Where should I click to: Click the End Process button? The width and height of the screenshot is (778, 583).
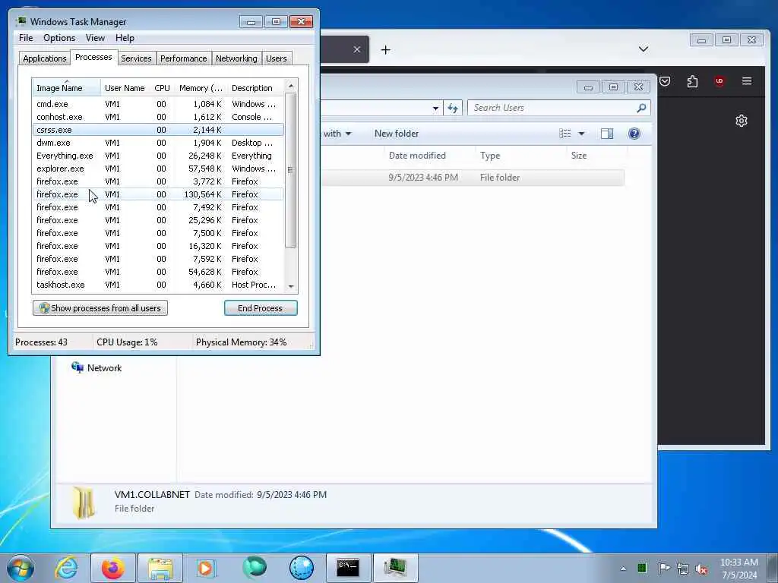pos(261,308)
